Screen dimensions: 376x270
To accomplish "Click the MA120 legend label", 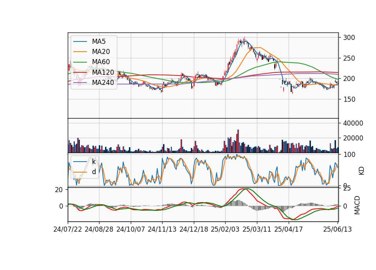I will (x=103, y=72).
